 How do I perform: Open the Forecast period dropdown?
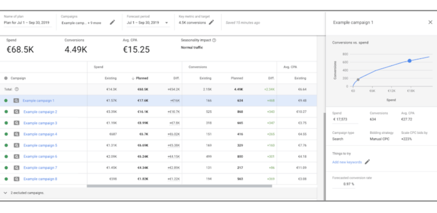(x=147, y=22)
